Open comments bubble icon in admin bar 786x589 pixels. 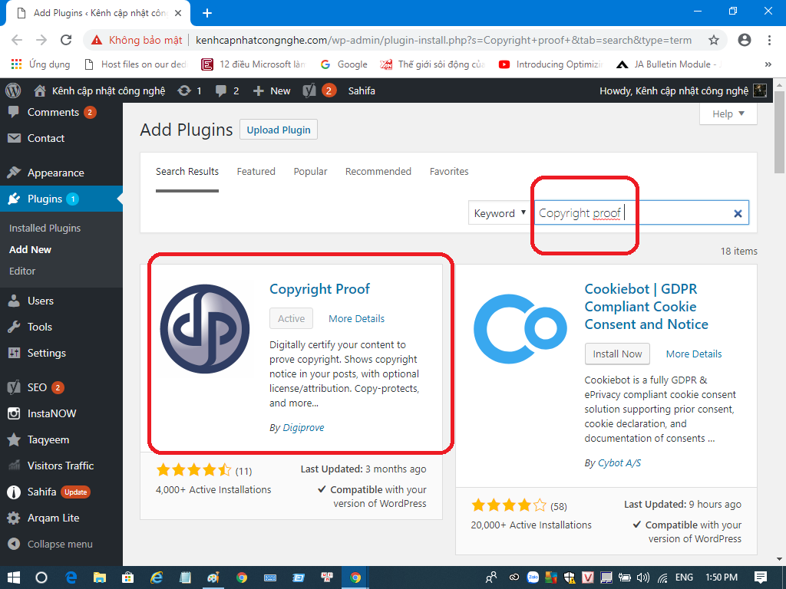pos(222,90)
